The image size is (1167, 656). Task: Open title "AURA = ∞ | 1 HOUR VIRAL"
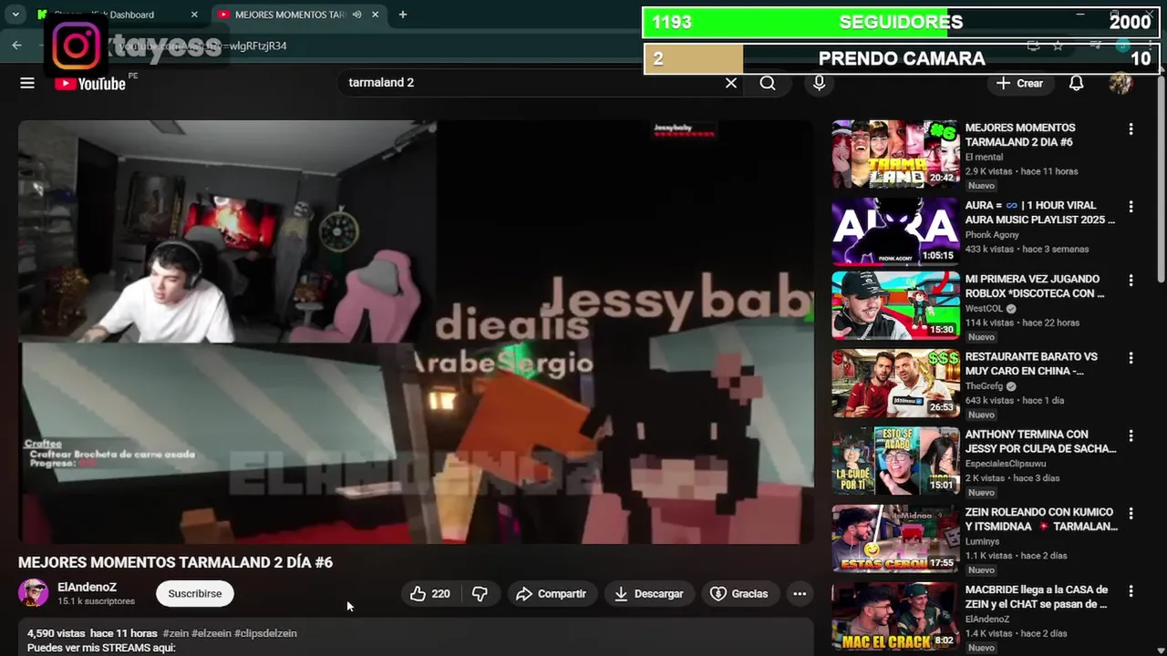coord(1040,212)
